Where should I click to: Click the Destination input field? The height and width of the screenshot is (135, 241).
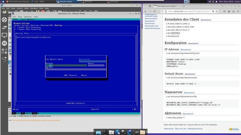(x=92, y=61)
